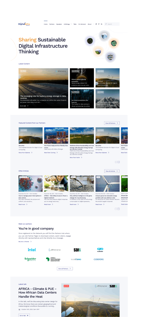This screenshot has width=162, height=317.
Task: Open the Speakers nav item
Action: [x=59, y=24]
